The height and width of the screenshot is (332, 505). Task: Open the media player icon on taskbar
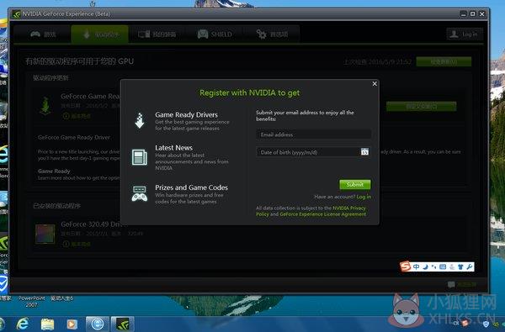pos(72,324)
